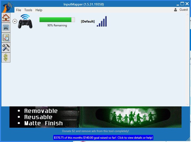Select the [Default] profile label
Viewport: 191px width, 142px height.
click(88, 21)
